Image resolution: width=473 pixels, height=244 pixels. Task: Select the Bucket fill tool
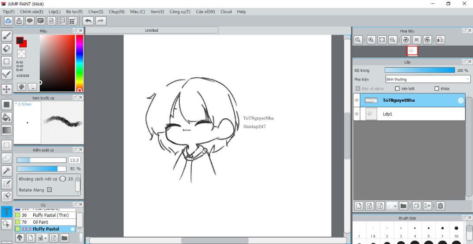tap(6, 117)
